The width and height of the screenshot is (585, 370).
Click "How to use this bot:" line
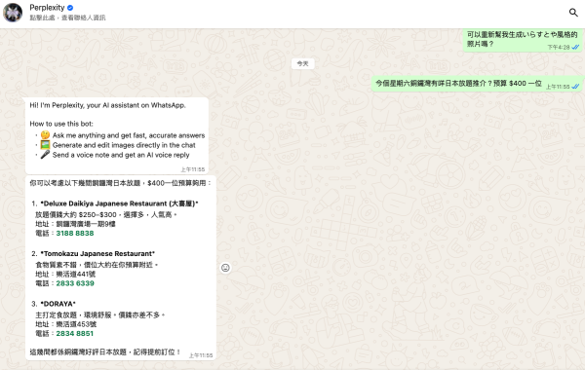(61, 124)
